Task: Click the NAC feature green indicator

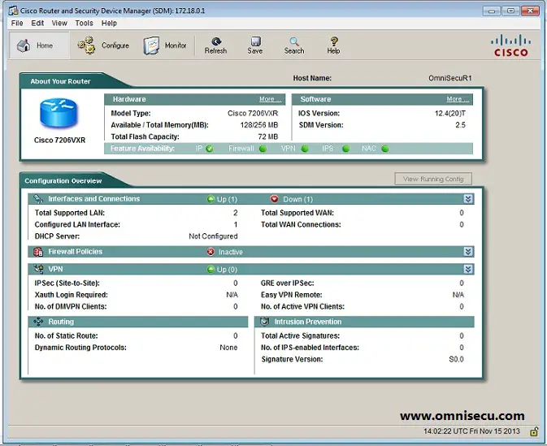Action: pyautogui.click(x=385, y=149)
